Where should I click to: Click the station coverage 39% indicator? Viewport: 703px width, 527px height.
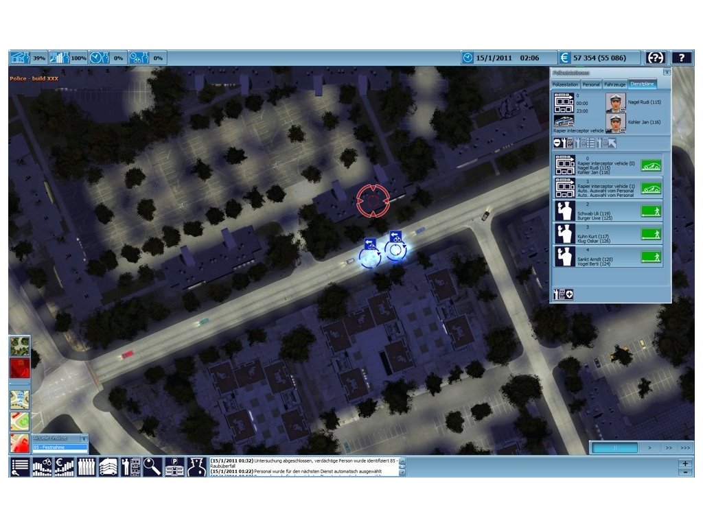tap(27, 58)
